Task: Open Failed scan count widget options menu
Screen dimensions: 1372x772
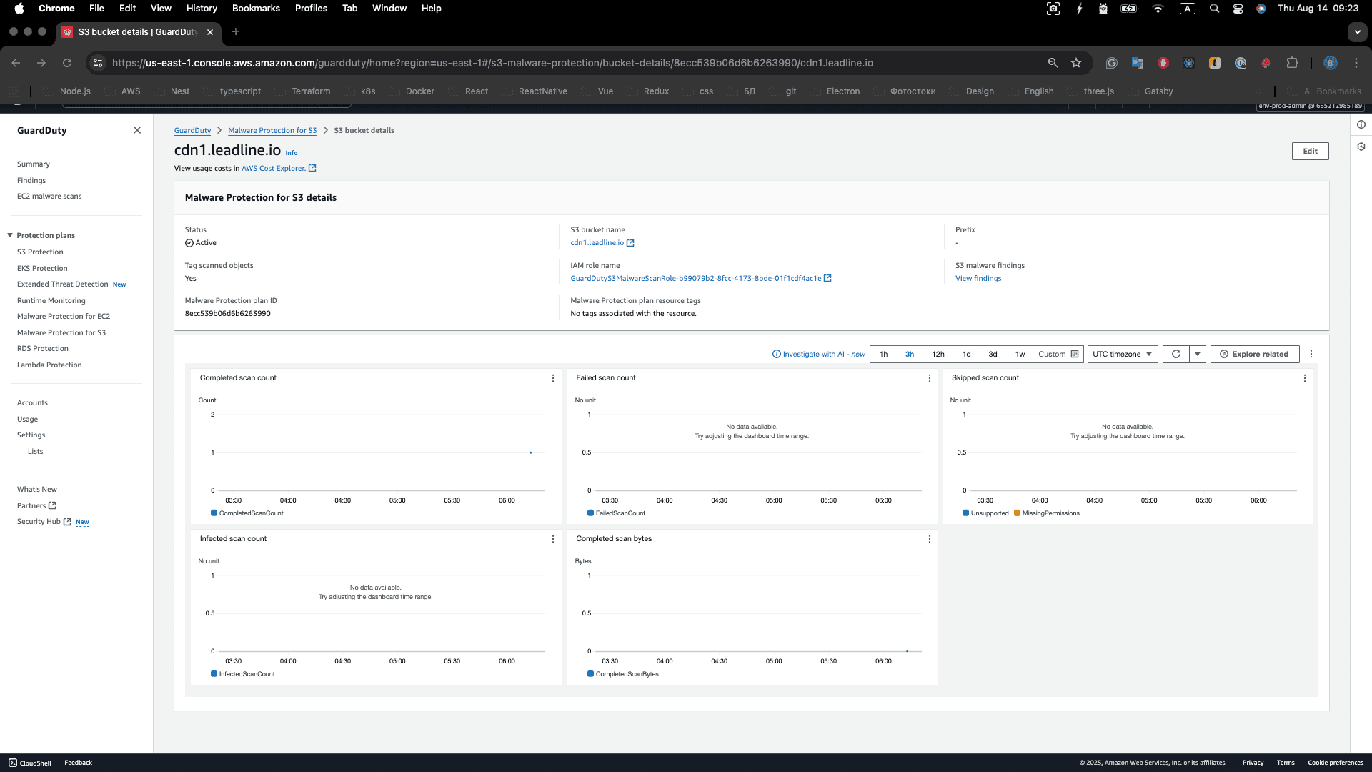Action: 929,378
